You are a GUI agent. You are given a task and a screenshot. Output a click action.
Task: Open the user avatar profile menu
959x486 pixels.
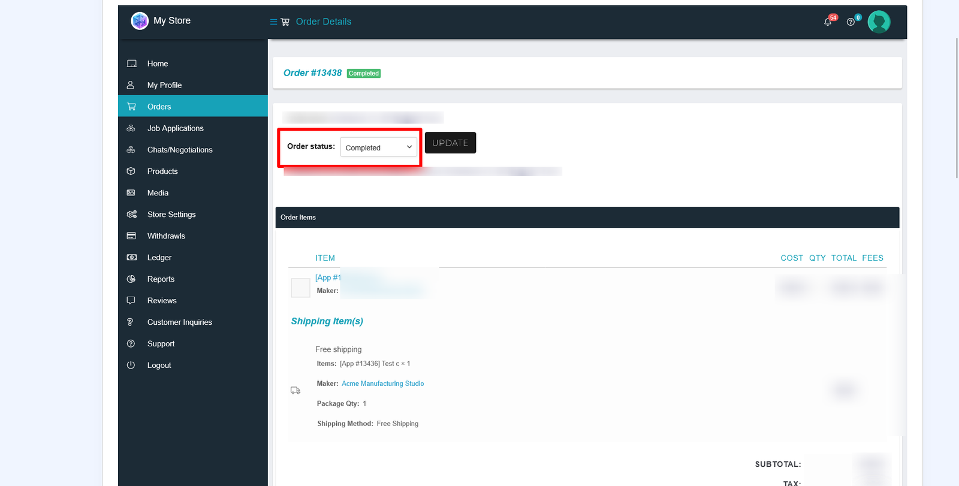click(x=879, y=22)
